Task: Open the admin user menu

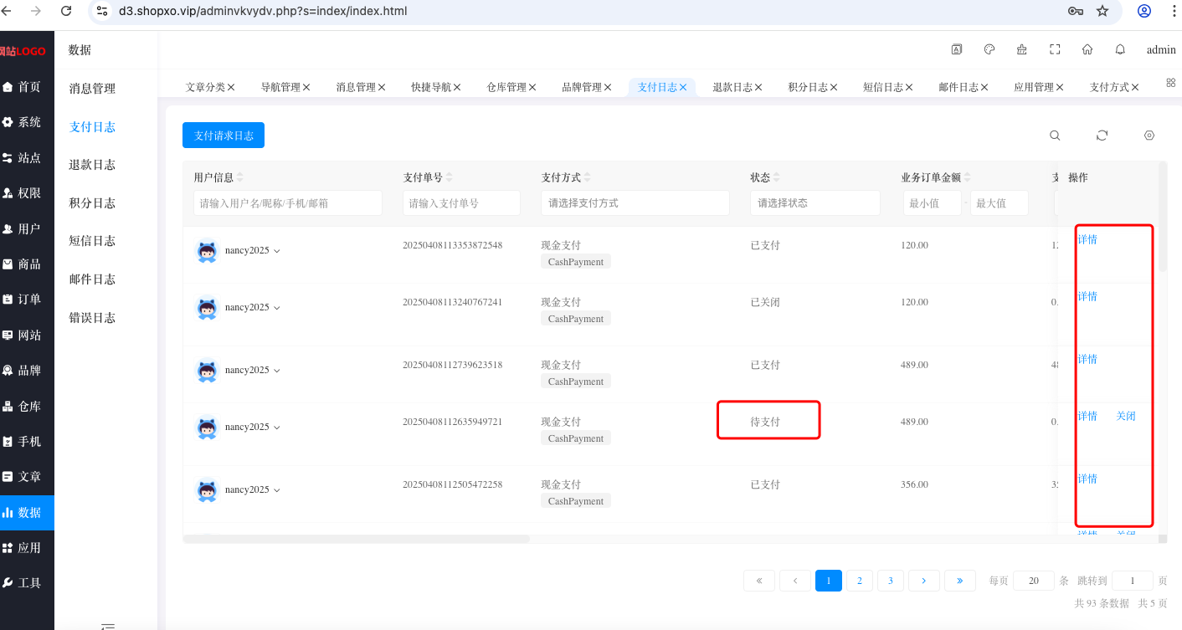Action: click(x=1161, y=49)
